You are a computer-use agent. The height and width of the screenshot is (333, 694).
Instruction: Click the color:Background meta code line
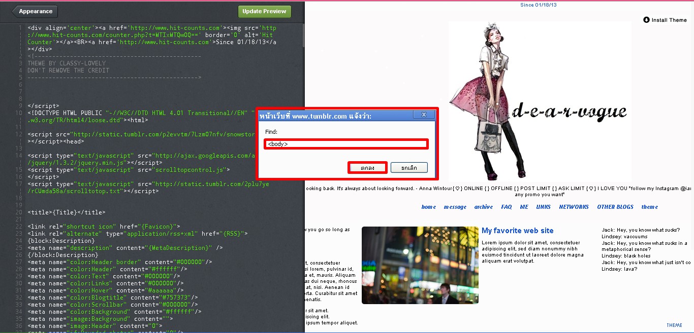click(x=114, y=312)
